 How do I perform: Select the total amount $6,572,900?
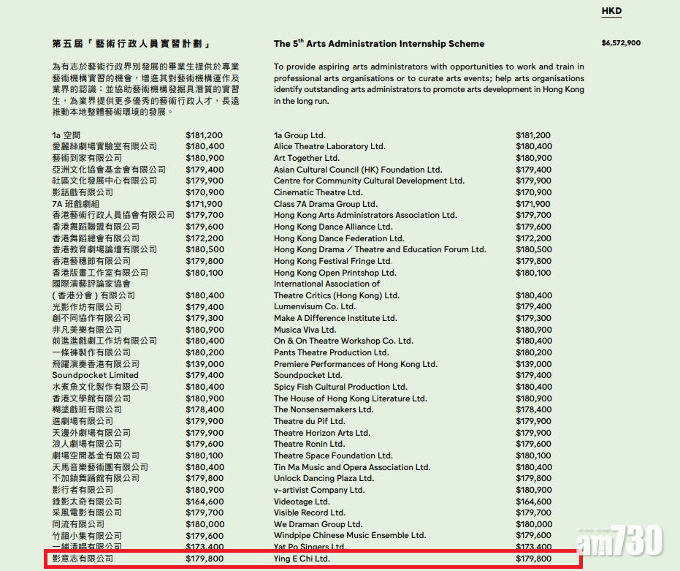621,43
